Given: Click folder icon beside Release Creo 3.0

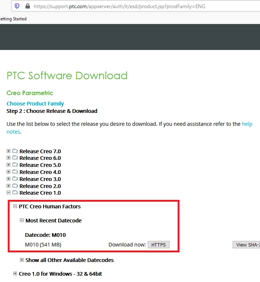Looking at the screenshot, I should 15,179.
